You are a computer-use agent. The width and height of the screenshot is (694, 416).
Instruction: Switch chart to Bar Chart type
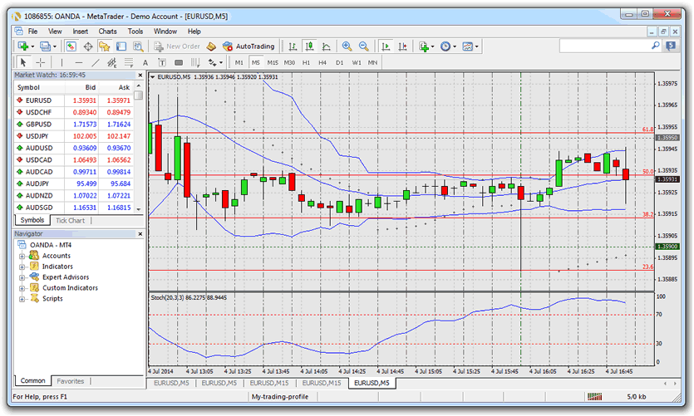click(293, 46)
